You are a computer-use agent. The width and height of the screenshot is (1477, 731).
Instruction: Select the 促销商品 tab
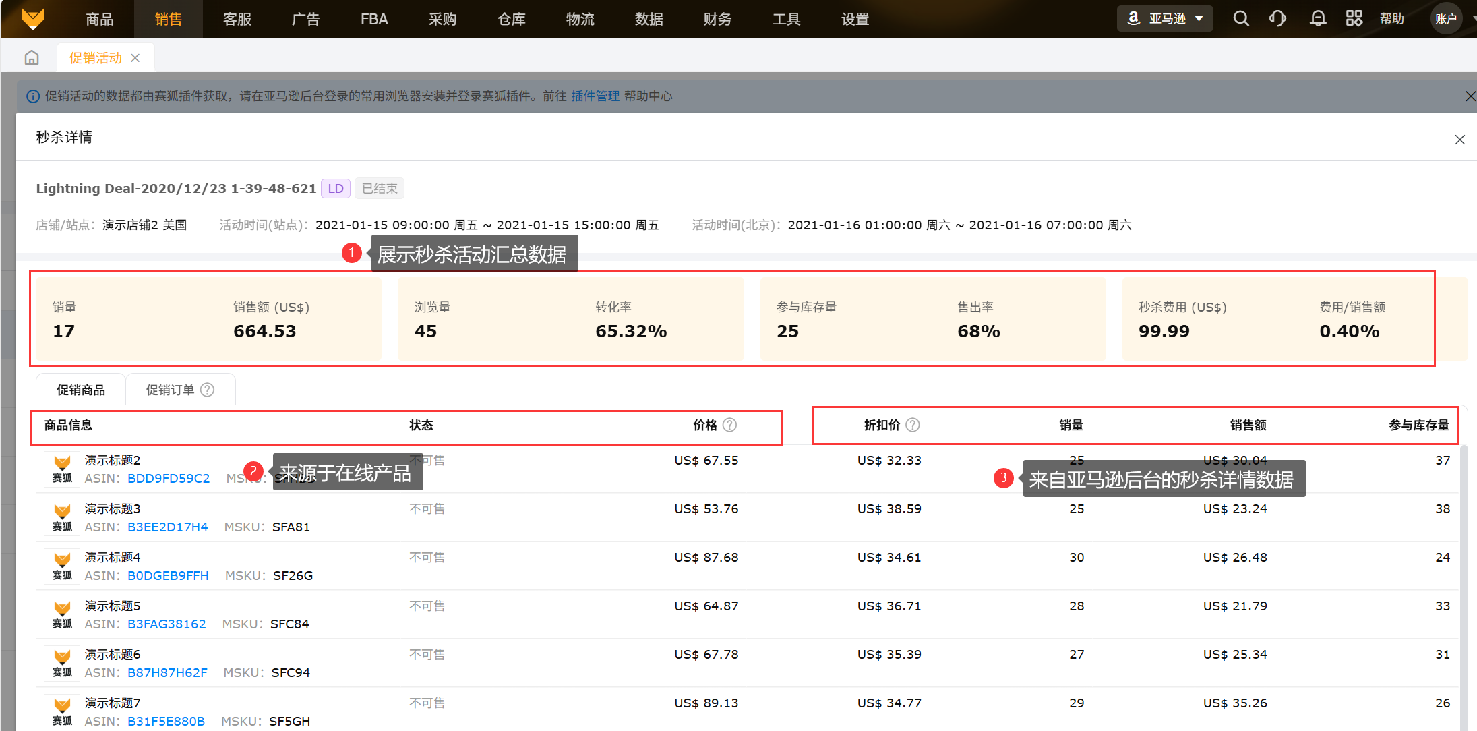coord(81,390)
